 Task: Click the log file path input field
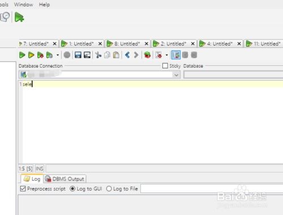[212, 188]
